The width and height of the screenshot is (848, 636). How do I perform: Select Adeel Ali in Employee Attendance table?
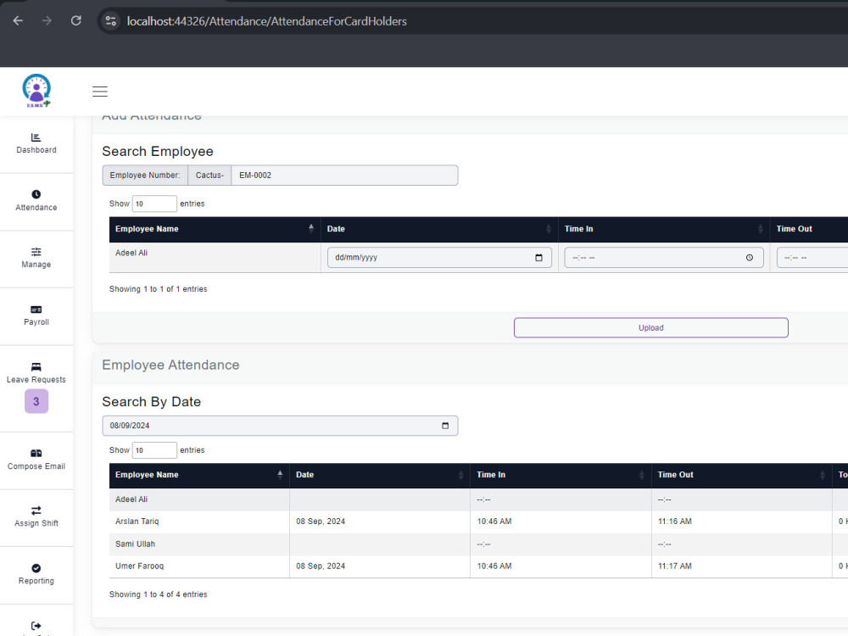click(x=131, y=499)
